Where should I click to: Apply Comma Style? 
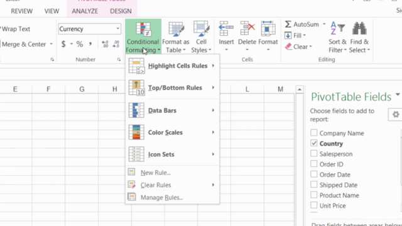(90, 44)
